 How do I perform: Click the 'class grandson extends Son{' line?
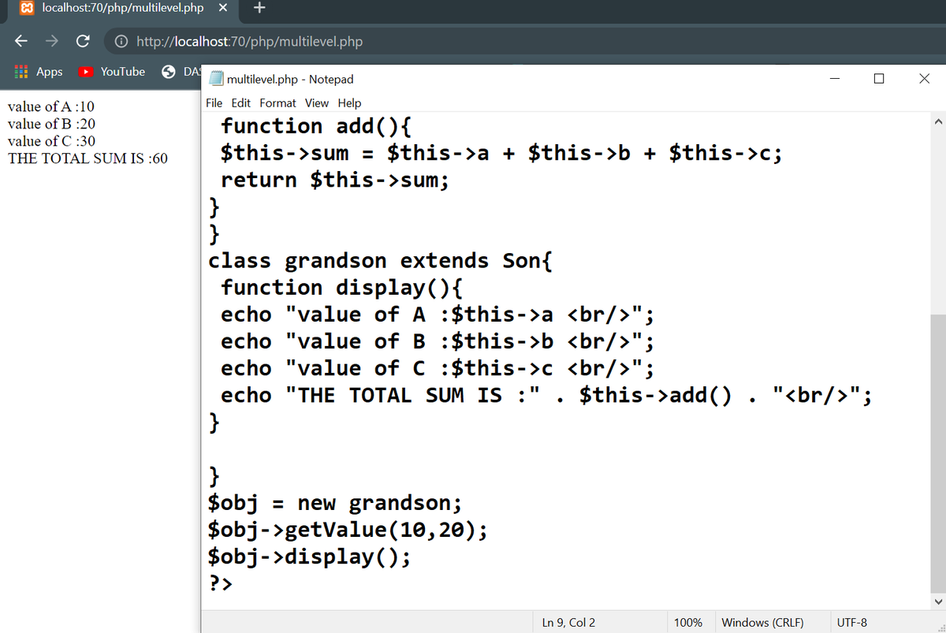380,261
